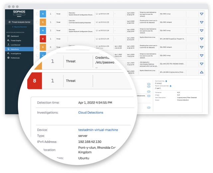Click 'Threat' cell in magnified severity 8 row
Image resolution: width=213 pixels, height=173 pixels.
point(71,81)
